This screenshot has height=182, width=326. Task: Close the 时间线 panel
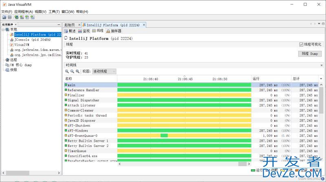[322, 65]
